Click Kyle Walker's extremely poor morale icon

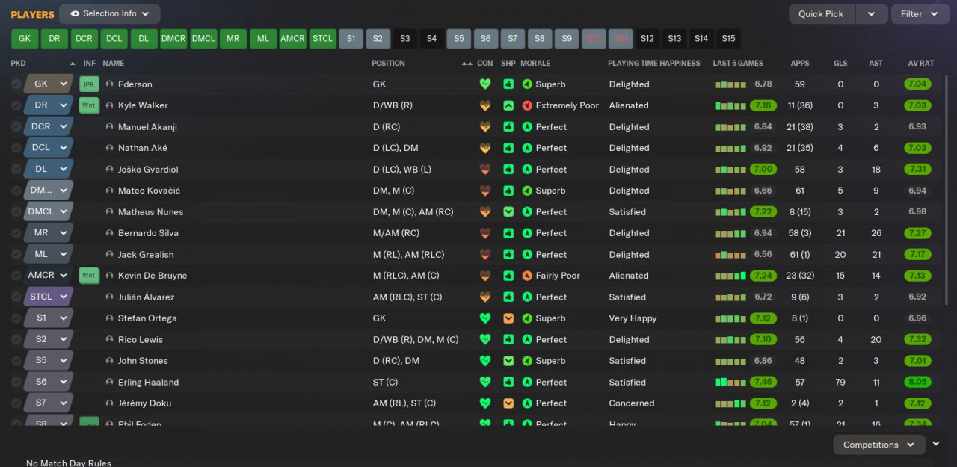point(527,105)
